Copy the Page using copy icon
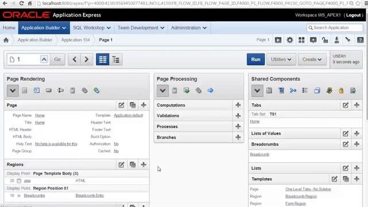This screenshot has width=368, height=207. (133, 105)
